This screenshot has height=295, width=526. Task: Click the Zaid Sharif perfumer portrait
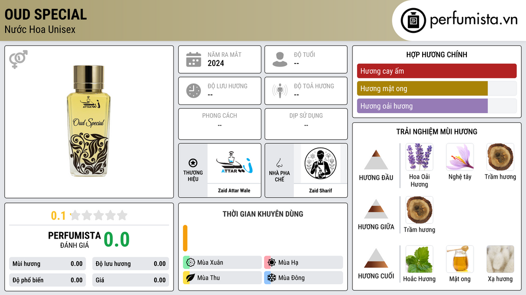click(321, 163)
